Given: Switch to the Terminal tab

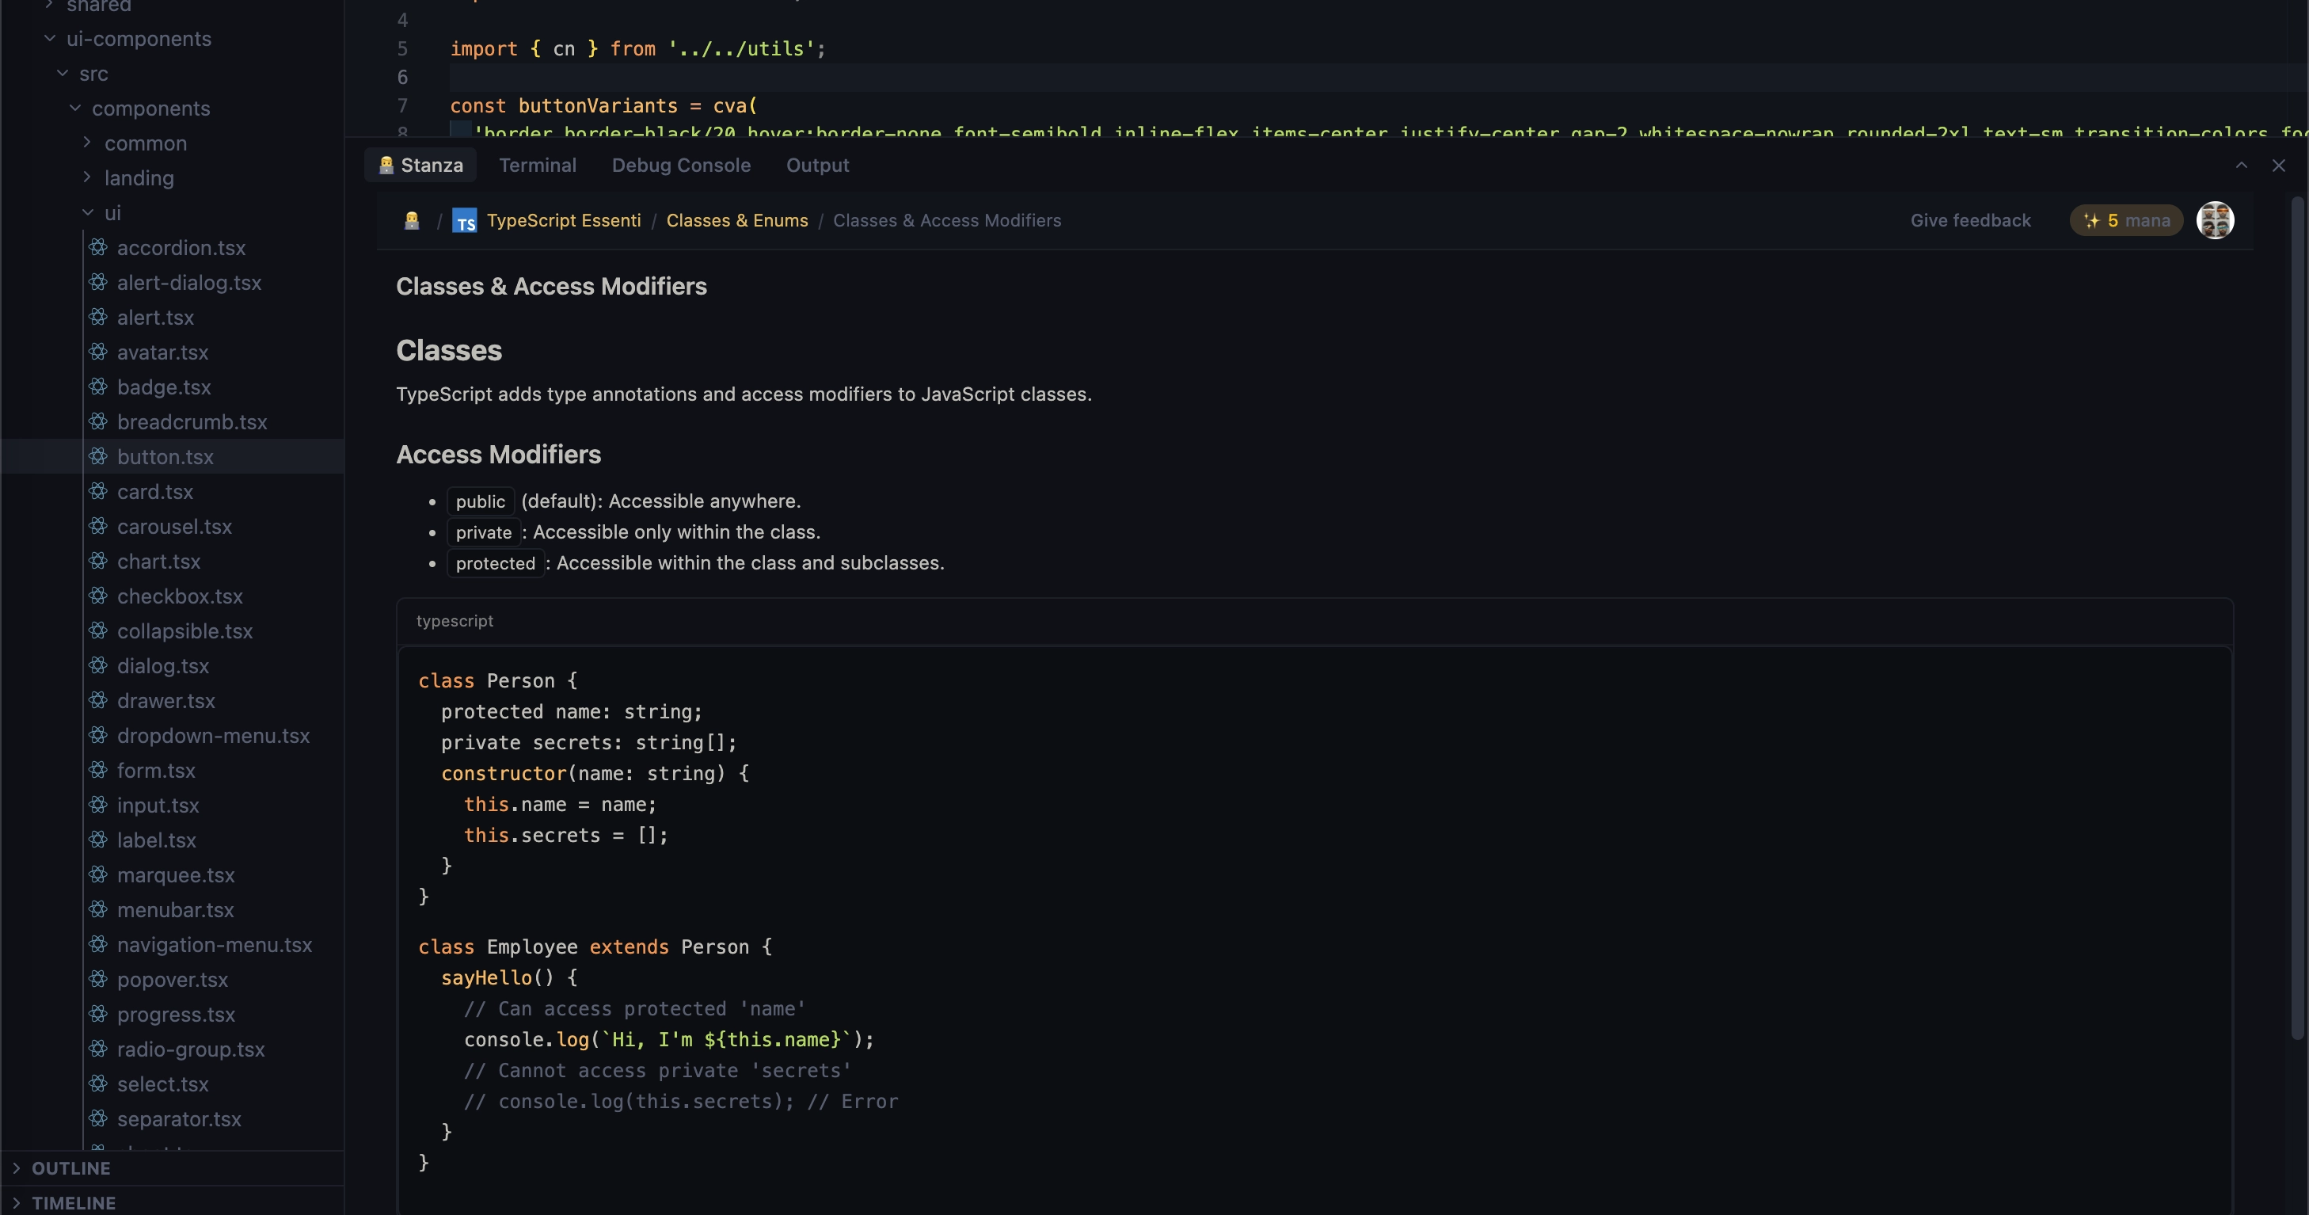Looking at the screenshot, I should (x=537, y=165).
